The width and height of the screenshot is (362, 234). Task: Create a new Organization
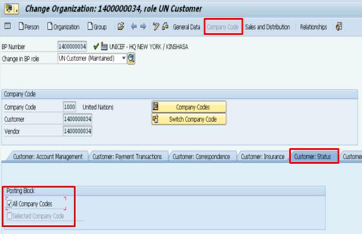tap(63, 27)
